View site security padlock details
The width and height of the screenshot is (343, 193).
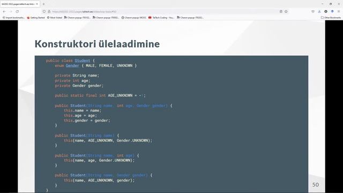(49, 12)
